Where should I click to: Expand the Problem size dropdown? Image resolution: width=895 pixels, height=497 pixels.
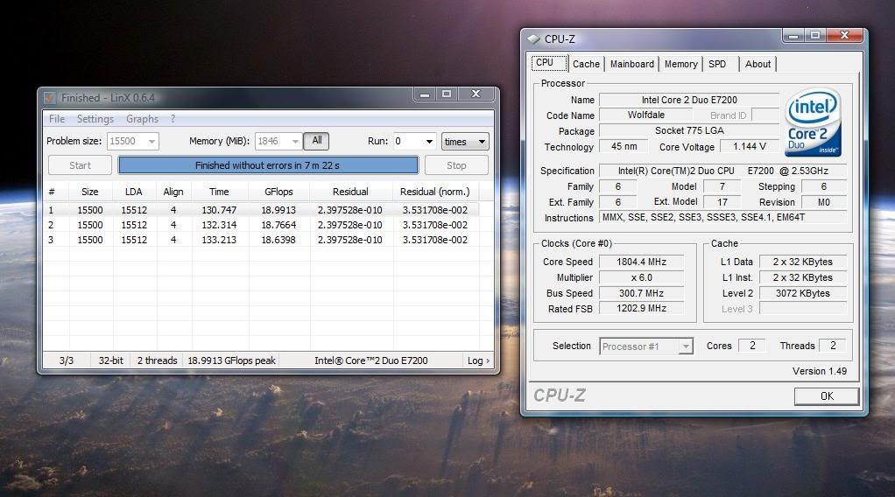pos(152,142)
